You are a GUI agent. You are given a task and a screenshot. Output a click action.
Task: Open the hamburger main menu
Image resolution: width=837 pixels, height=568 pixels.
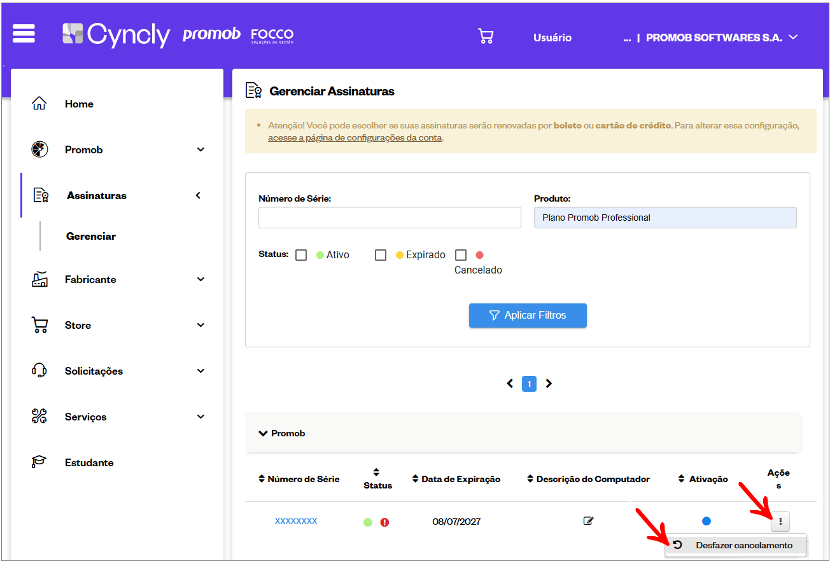tap(24, 33)
